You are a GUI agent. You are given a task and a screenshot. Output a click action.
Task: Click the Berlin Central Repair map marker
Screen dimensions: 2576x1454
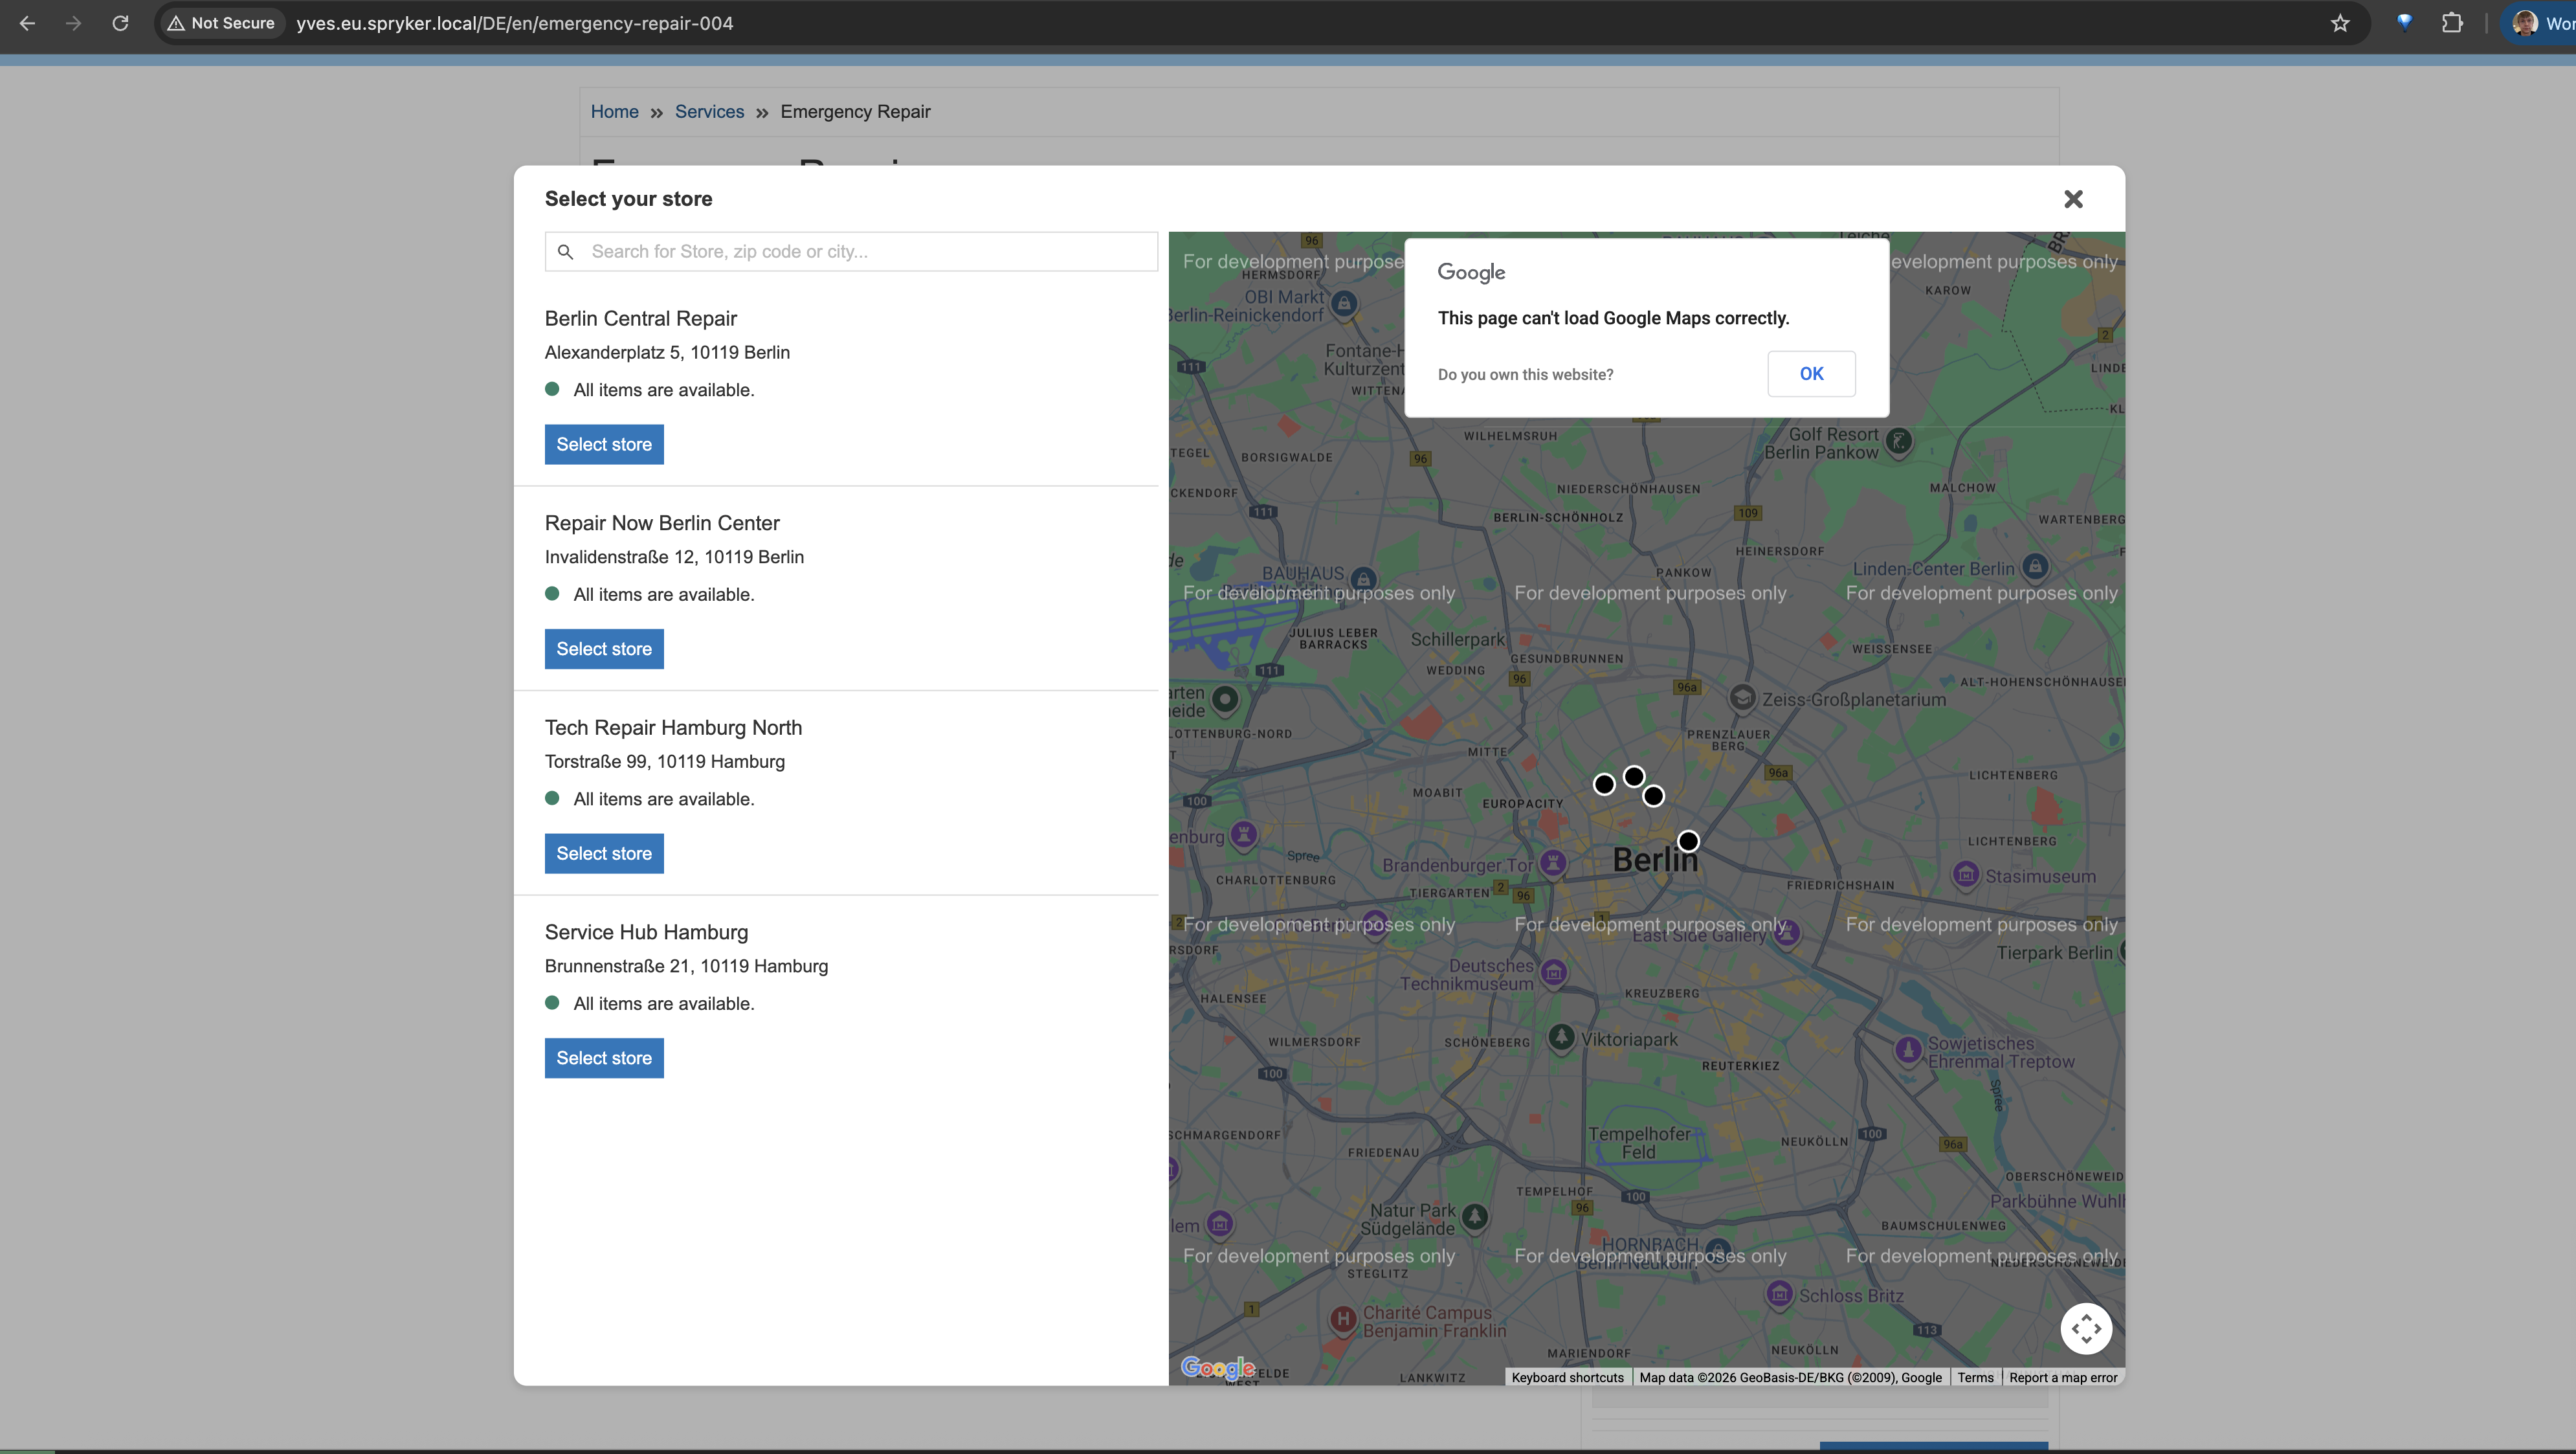(x=1604, y=783)
